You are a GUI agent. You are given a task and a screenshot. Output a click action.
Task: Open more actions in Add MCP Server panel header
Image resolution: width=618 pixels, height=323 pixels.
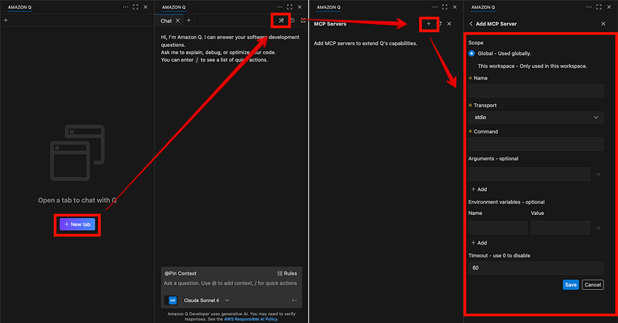point(589,7)
